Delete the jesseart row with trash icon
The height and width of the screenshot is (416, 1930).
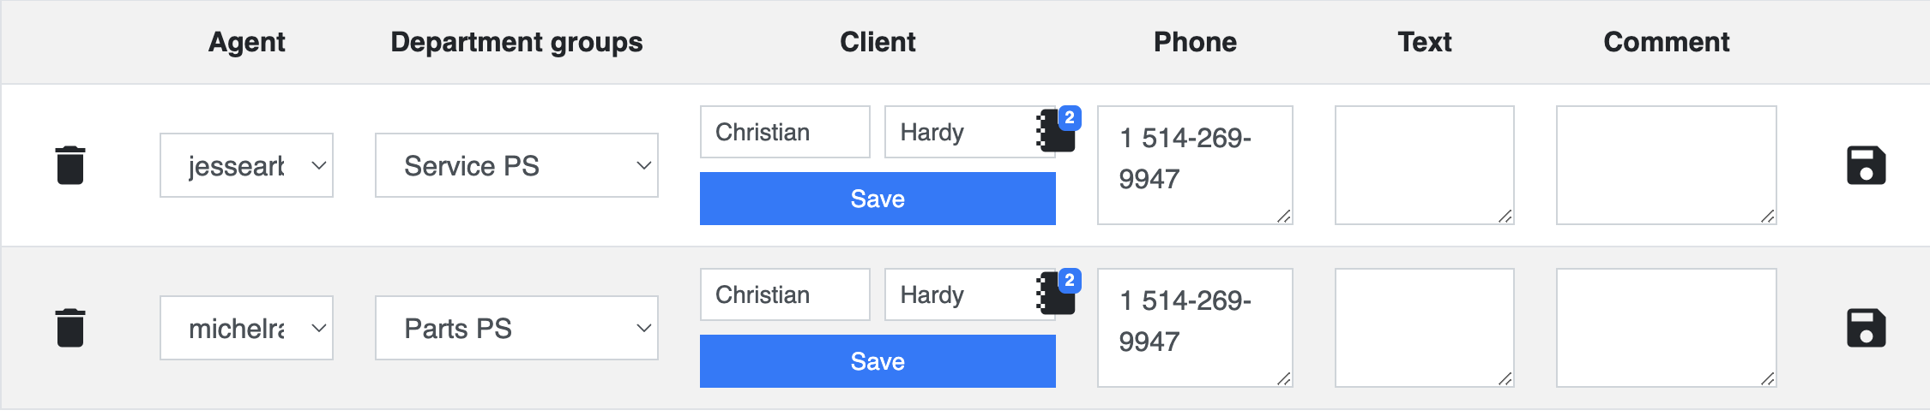coord(70,165)
